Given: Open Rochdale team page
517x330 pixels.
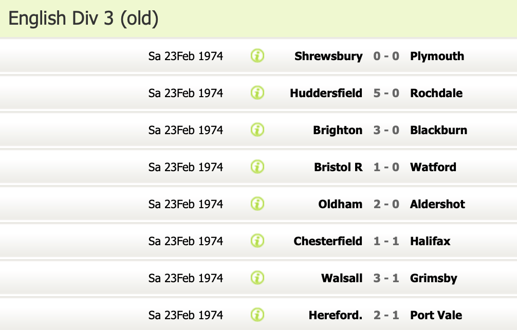Looking at the screenshot, I should click(436, 93).
